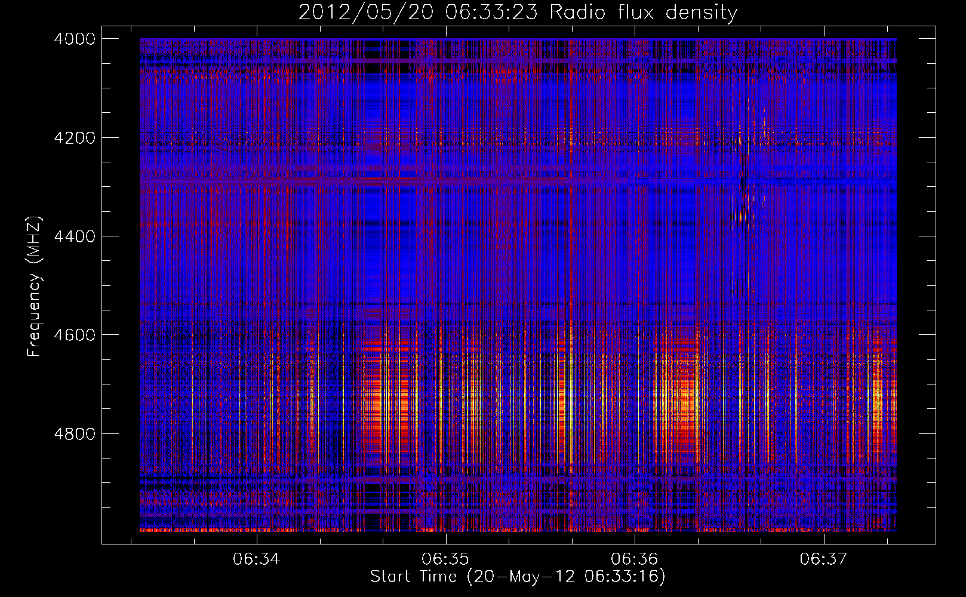Click the 06:36 time tick label
Image resolution: width=966 pixels, height=597 pixels.
click(635, 559)
